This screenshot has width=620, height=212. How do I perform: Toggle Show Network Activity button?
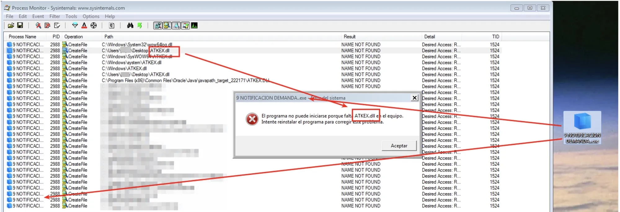click(176, 25)
